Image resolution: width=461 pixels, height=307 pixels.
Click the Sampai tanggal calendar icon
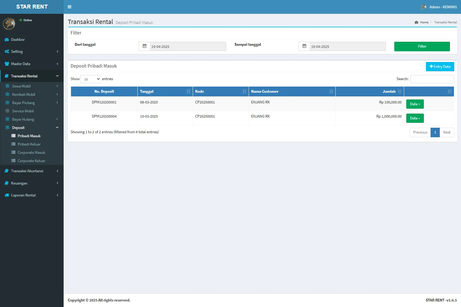(304, 46)
